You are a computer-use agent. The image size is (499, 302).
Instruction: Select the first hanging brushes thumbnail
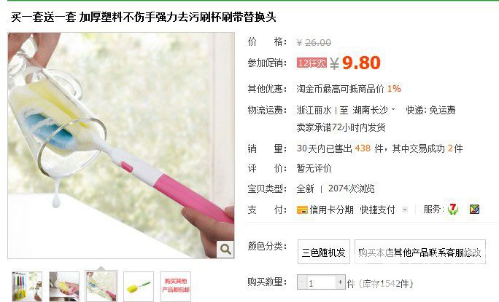click(x=27, y=287)
